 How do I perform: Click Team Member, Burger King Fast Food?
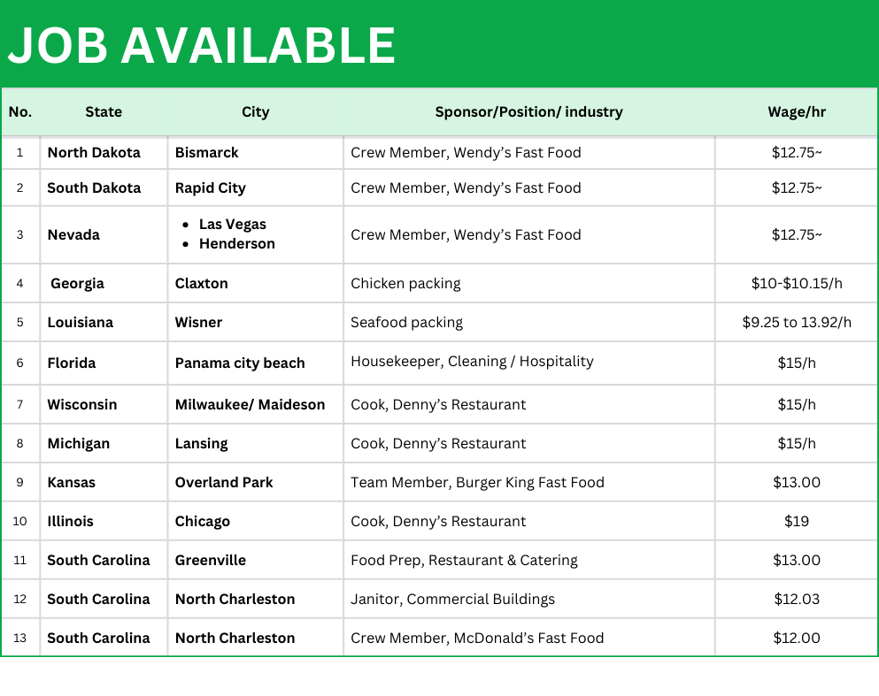[477, 483]
